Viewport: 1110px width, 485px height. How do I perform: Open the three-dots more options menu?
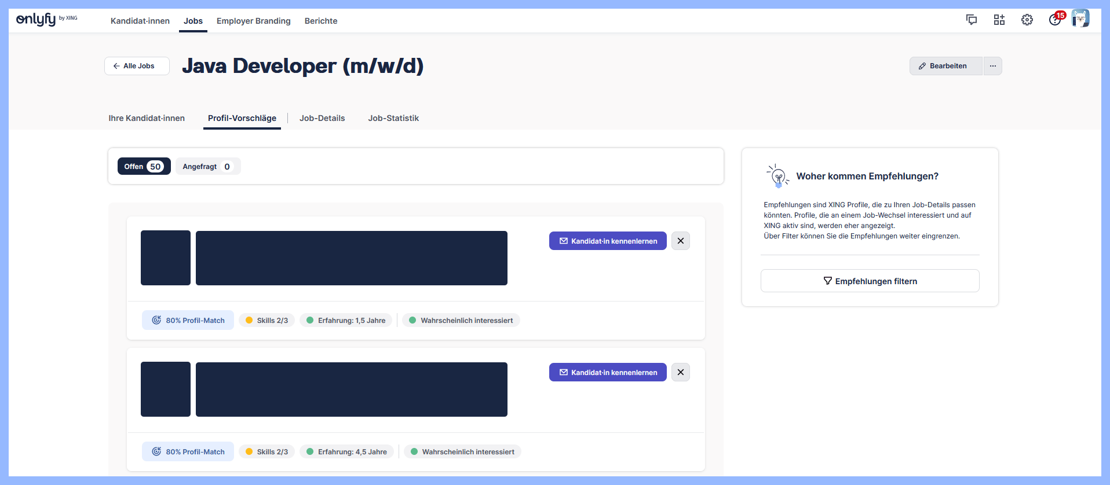pos(993,66)
